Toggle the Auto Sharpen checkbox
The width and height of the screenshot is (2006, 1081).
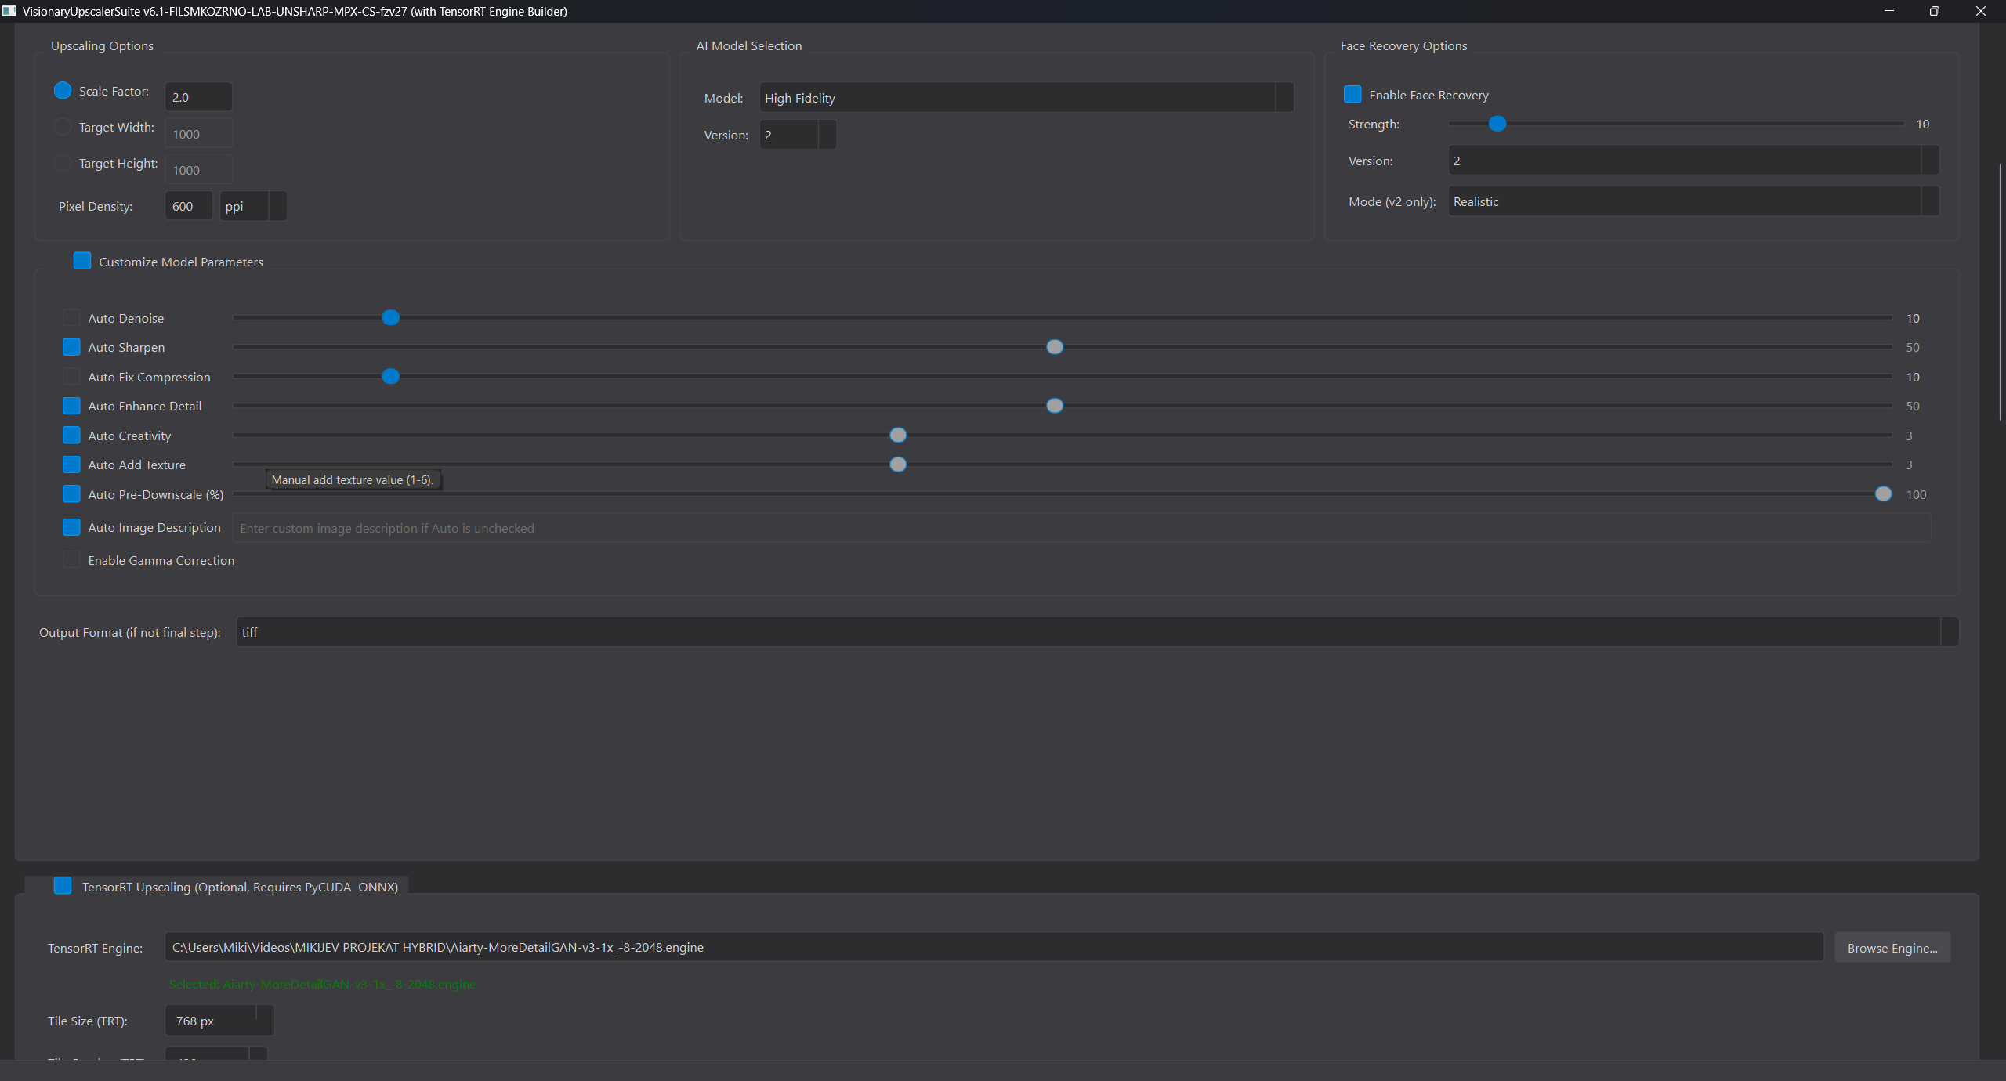(71, 347)
